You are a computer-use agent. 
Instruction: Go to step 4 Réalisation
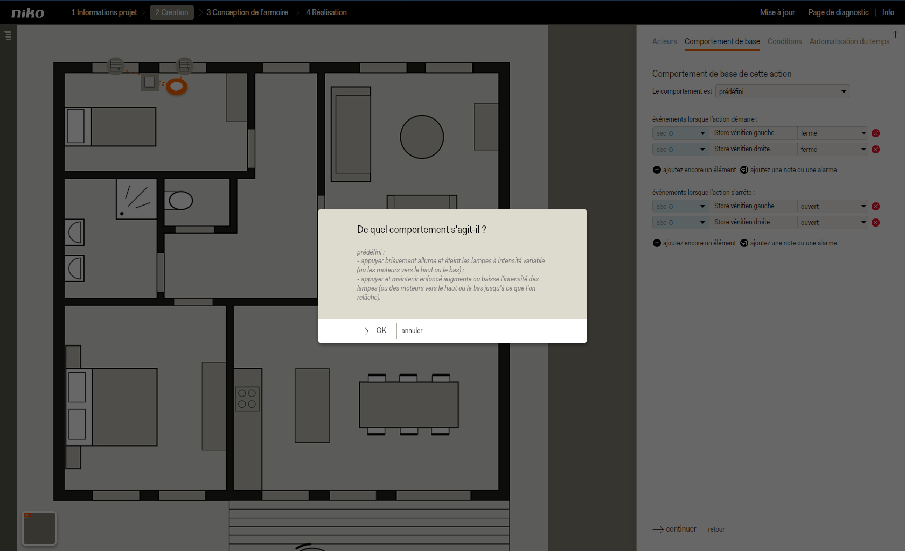(x=326, y=12)
